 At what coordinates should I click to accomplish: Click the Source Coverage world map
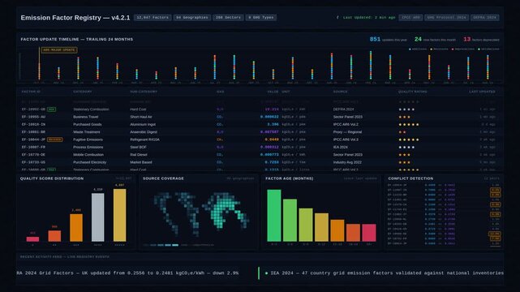click(200, 214)
